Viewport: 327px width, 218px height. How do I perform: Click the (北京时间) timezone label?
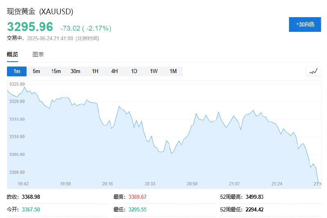click(x=87, y=38)
